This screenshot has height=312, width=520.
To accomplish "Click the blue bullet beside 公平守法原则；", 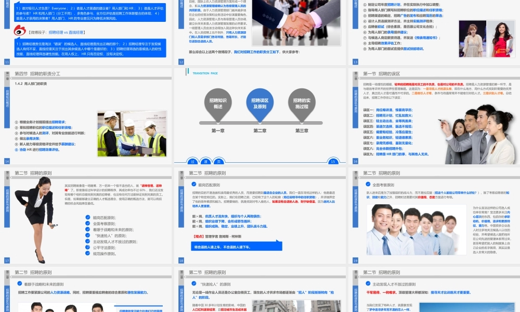I will 87,248.
